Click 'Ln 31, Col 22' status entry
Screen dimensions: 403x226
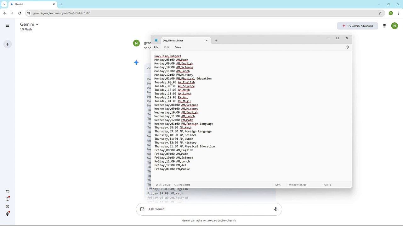tap(163, 185)
